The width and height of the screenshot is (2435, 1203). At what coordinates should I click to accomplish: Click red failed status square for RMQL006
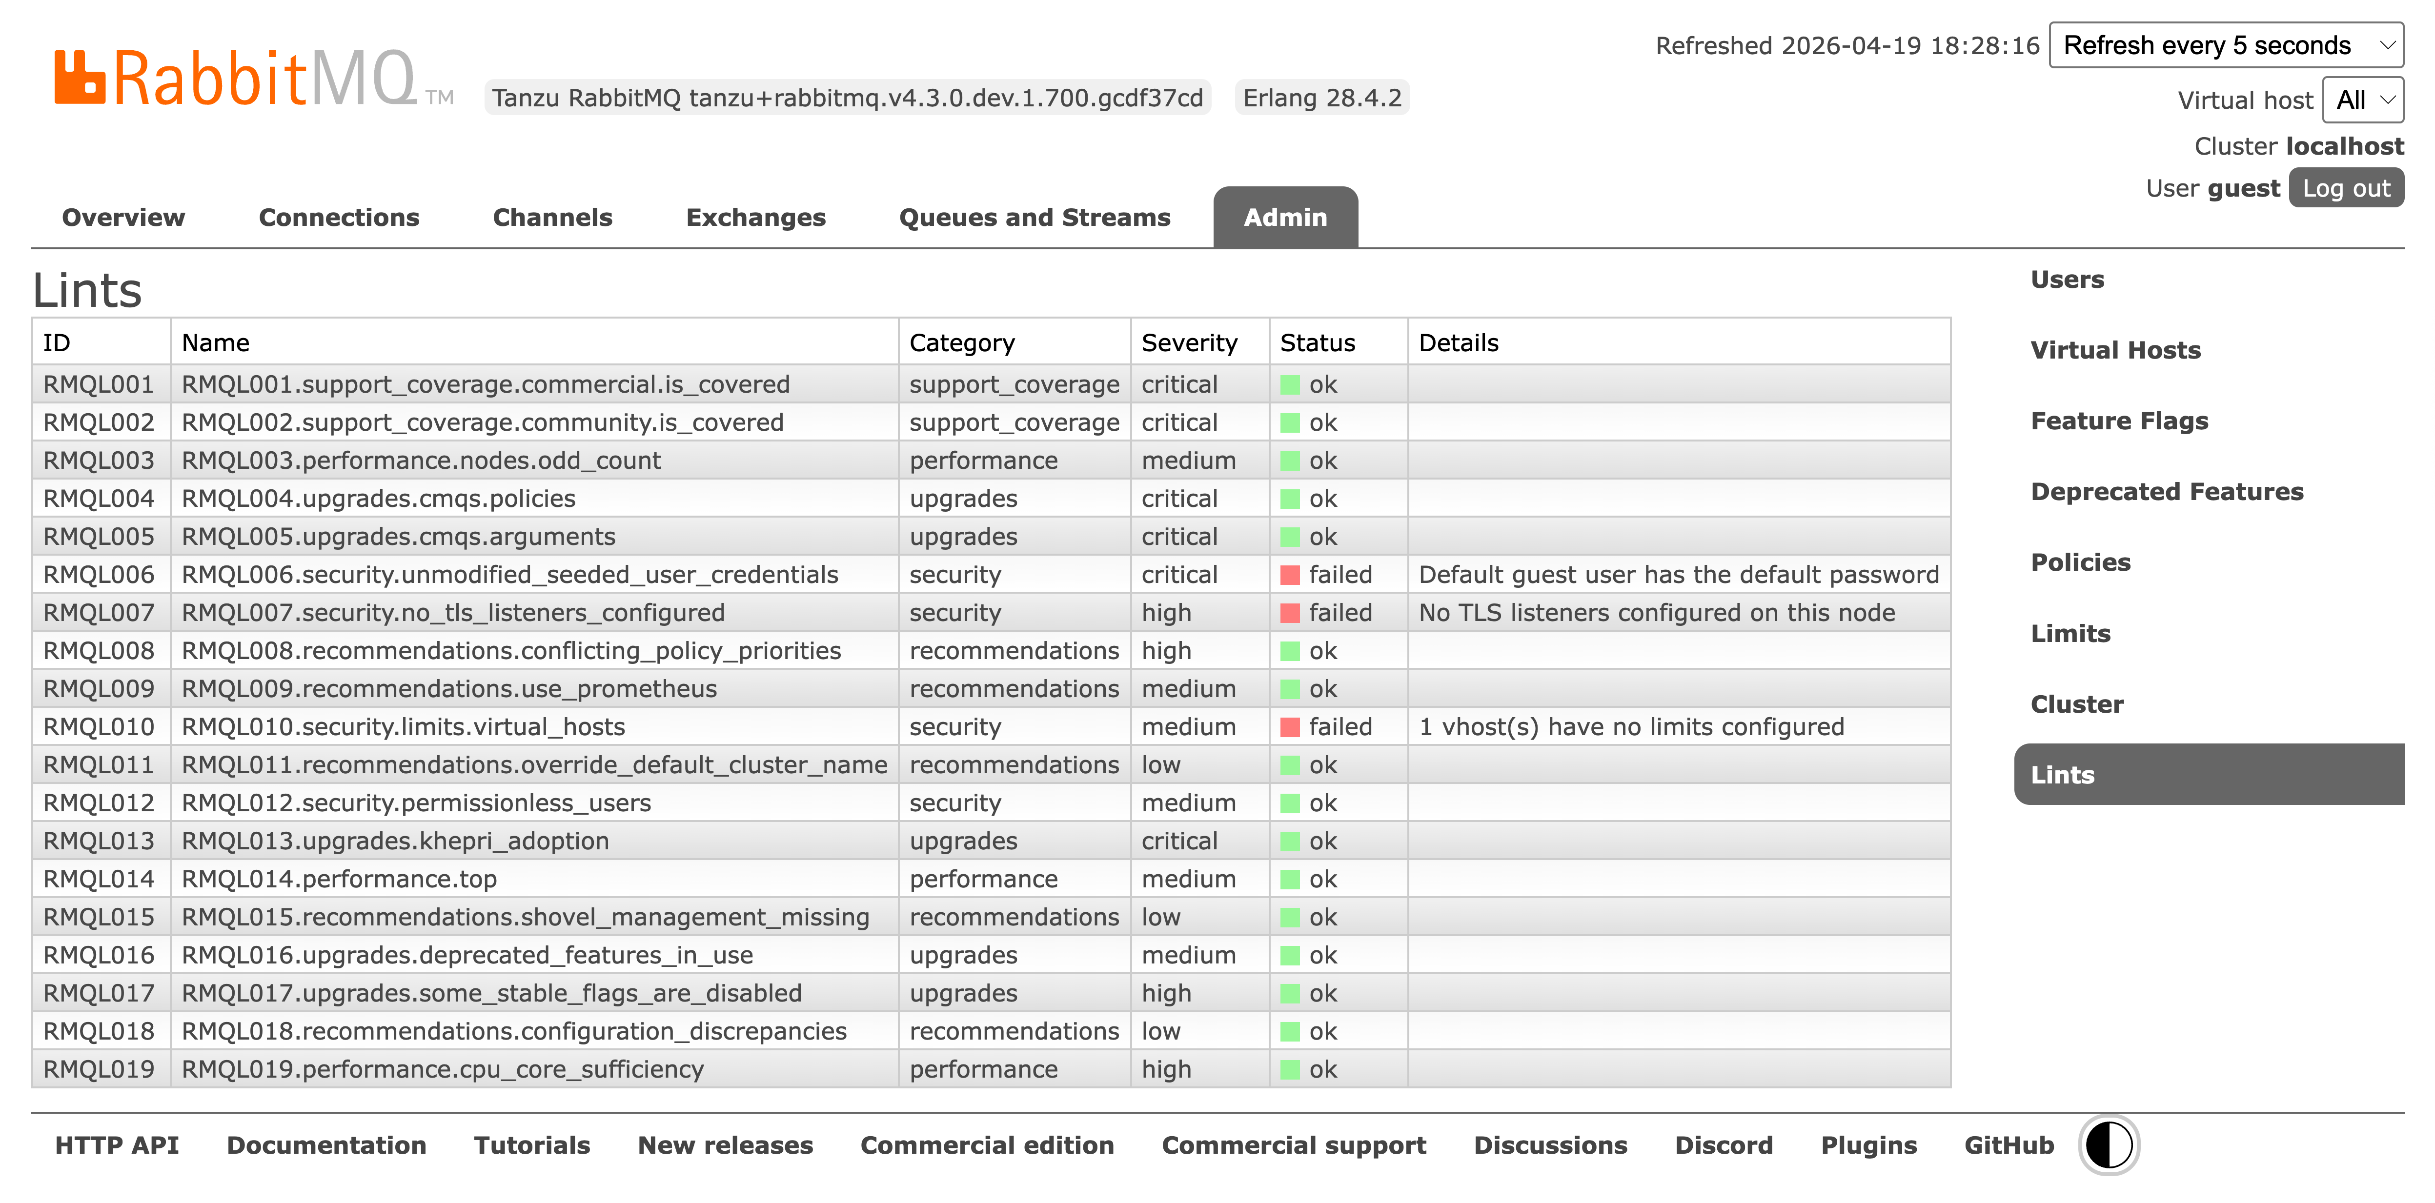point(1289,575)
